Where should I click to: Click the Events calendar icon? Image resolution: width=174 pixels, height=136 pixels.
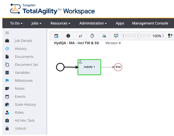click(x=7, y=96)
